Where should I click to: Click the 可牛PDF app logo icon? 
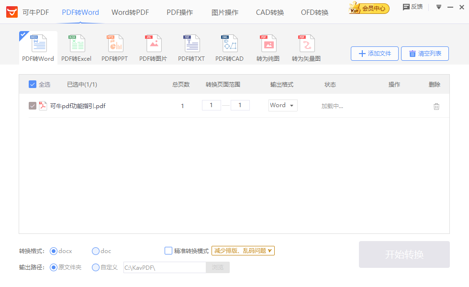click(12, 12)
